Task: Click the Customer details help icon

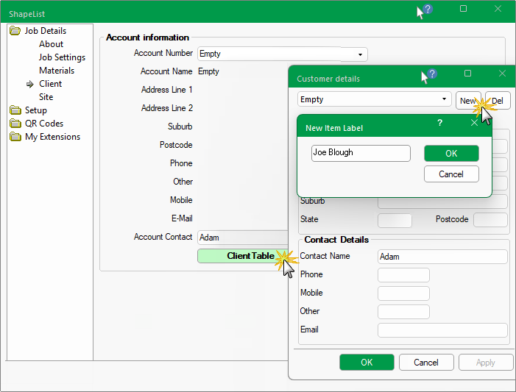Action: [431, 74]
